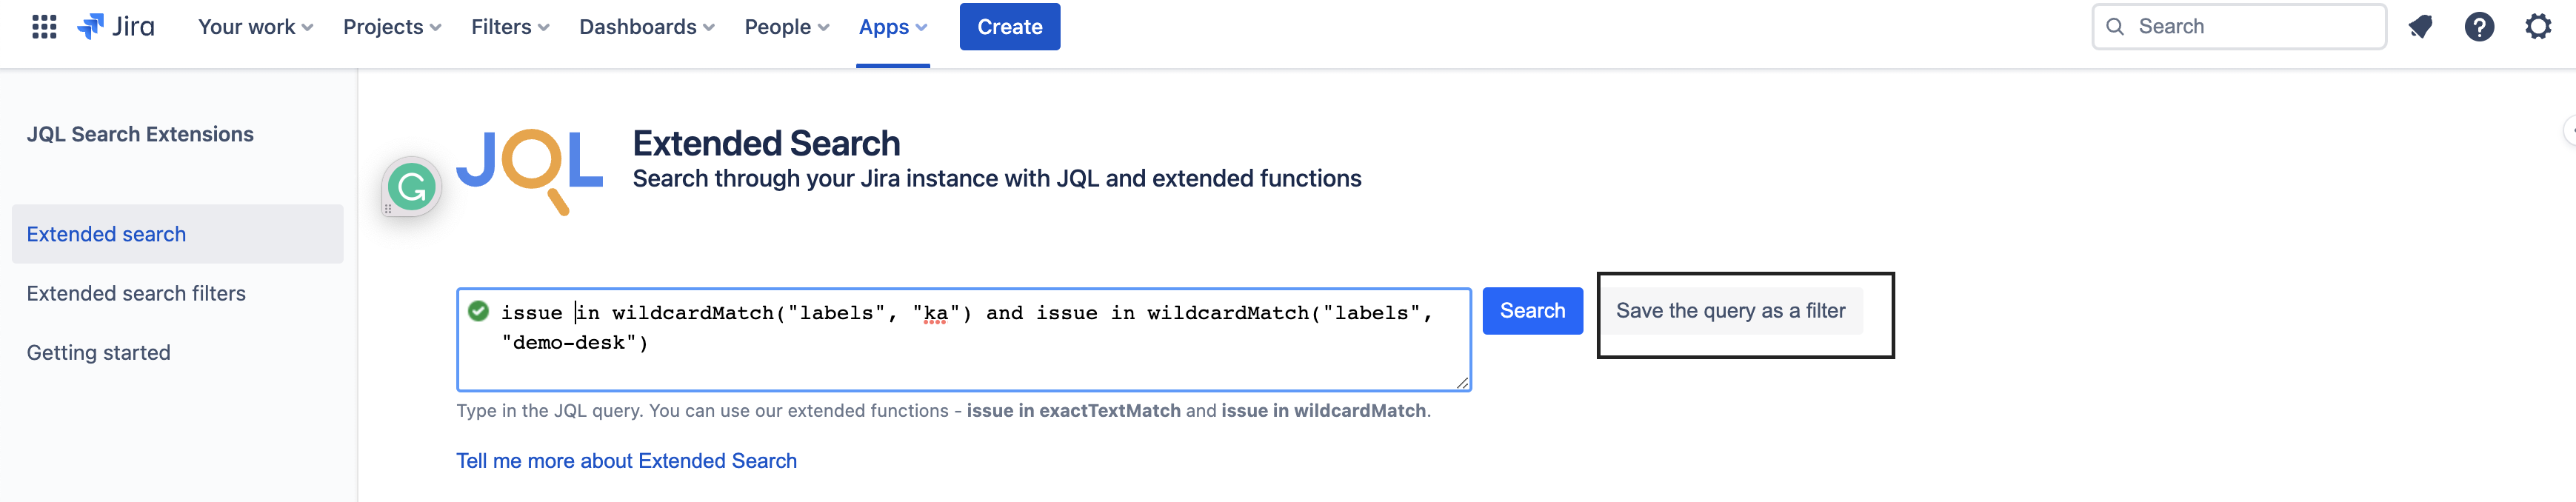Open the app switcher grid icon
2576x502 pixels.
(x=44, y=27)
